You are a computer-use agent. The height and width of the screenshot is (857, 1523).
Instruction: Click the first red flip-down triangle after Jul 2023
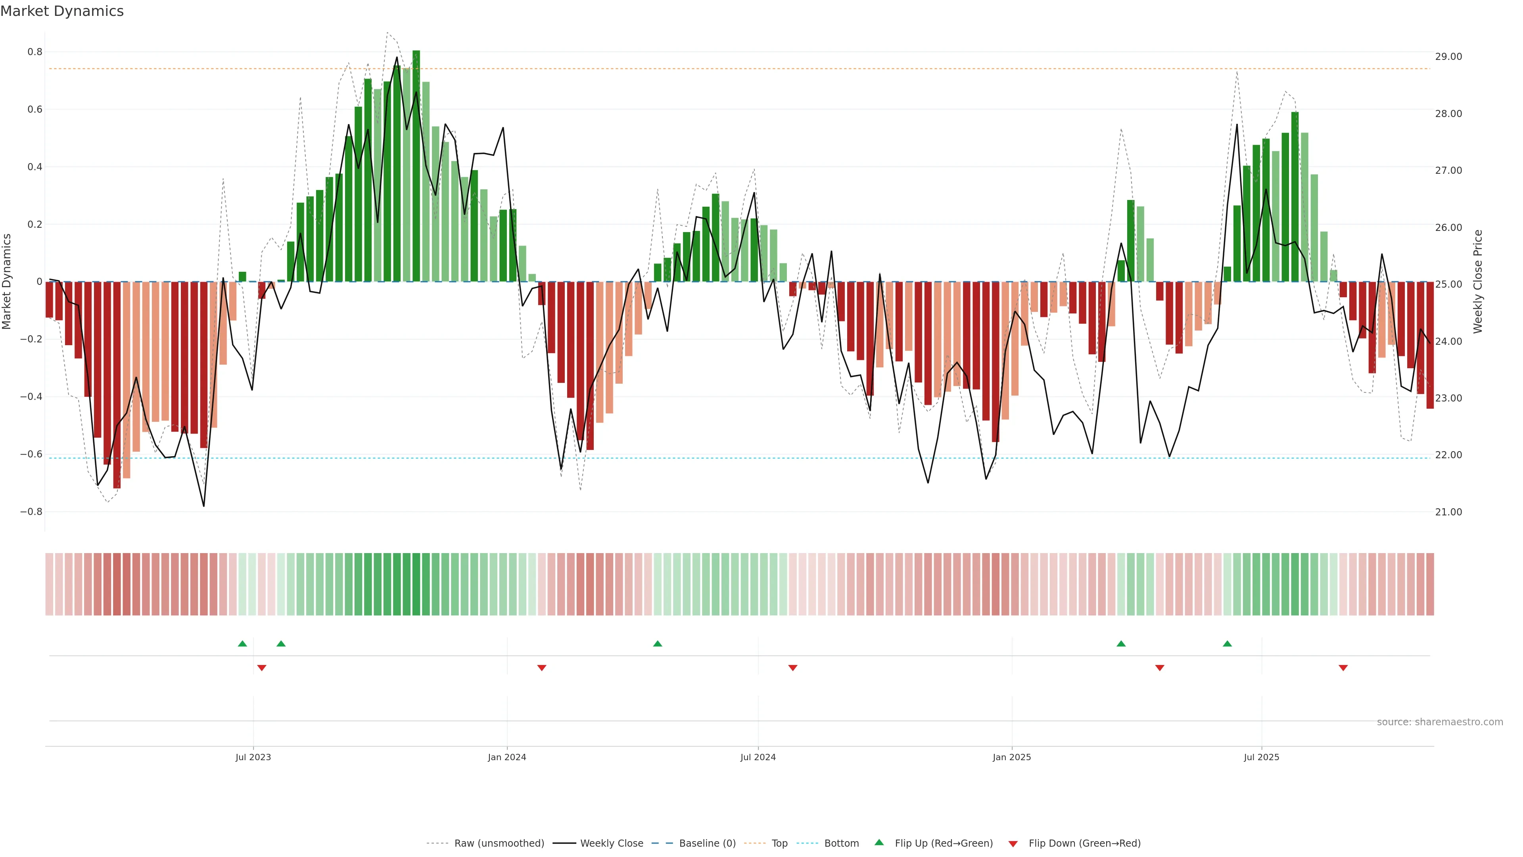tap(262, 668)
